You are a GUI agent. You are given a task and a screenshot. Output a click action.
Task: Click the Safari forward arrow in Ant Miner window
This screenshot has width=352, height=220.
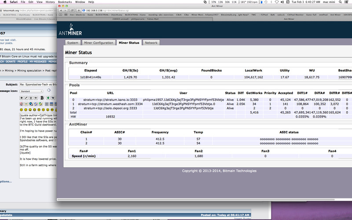(65, 10)
